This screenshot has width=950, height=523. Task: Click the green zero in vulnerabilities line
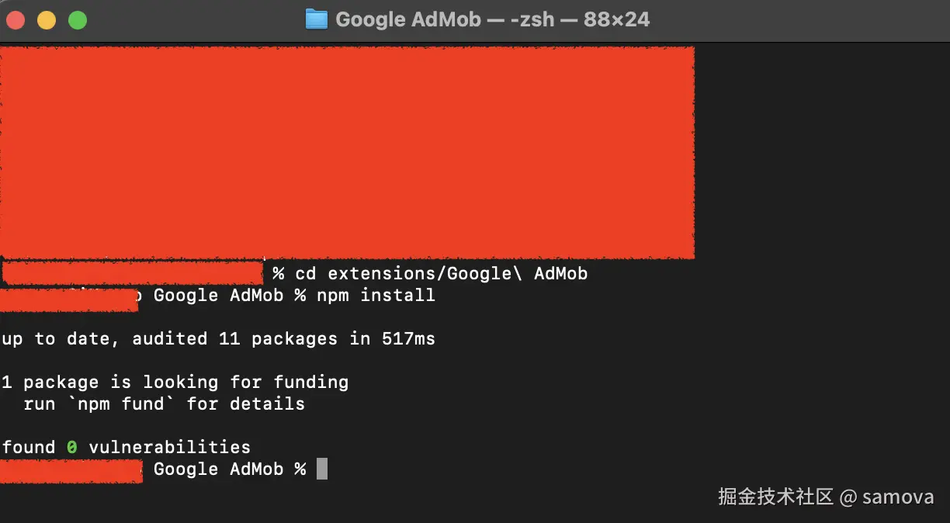pyautogui.click(x=73, y=447)
